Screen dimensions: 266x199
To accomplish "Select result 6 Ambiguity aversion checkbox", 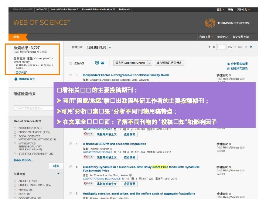I will point(71,193).
